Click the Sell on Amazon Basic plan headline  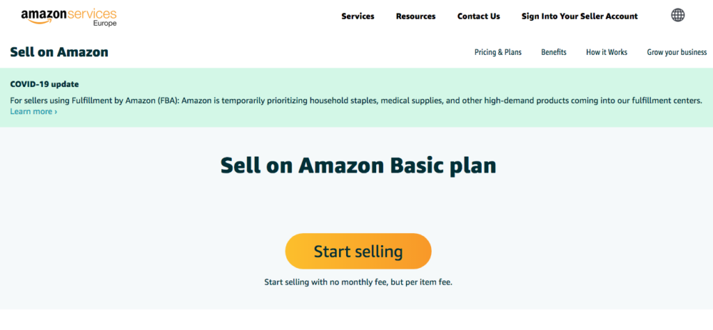[x=358, y=166]
